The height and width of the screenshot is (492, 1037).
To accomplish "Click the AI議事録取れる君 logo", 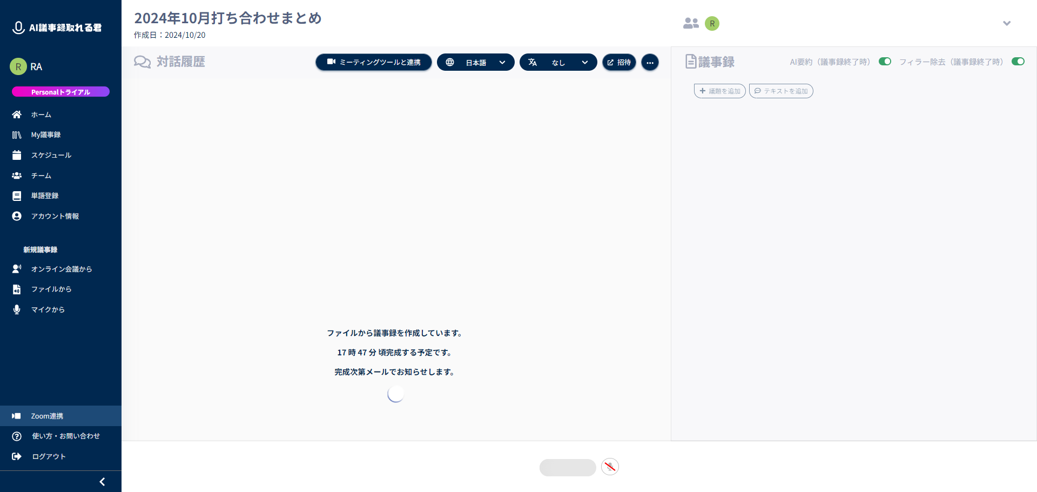I will pyautogui.click(x=57, y=28).
